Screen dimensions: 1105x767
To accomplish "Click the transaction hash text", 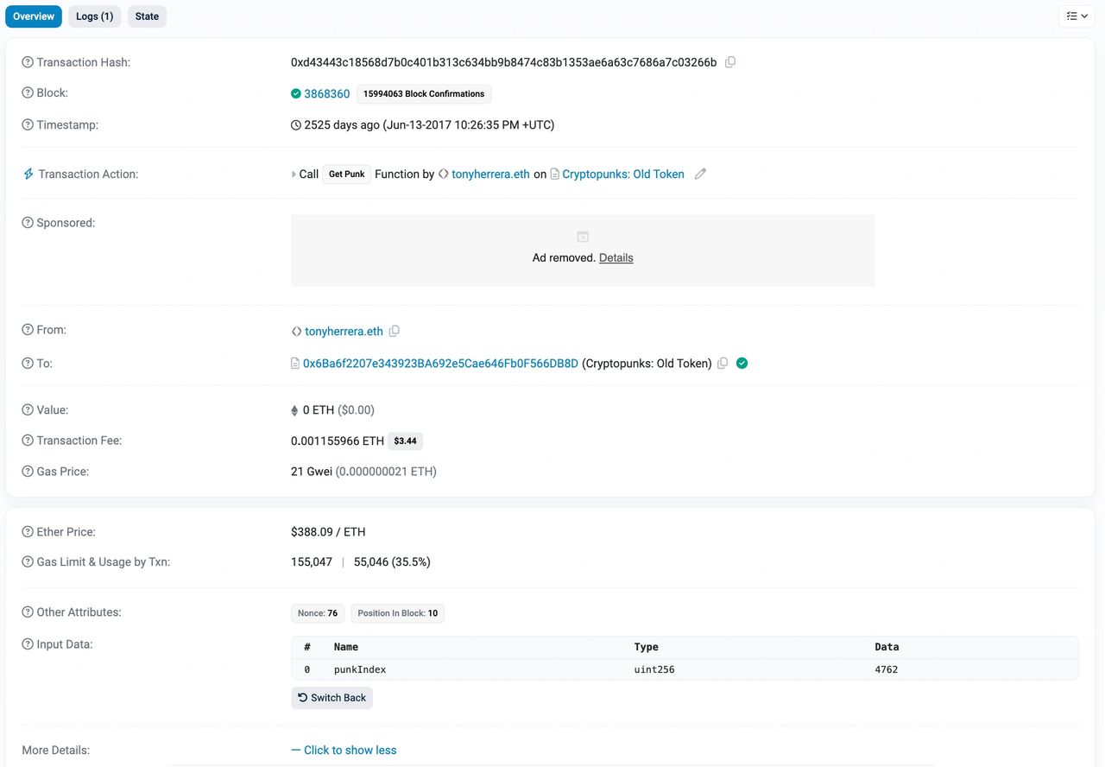I will [503, 62].
